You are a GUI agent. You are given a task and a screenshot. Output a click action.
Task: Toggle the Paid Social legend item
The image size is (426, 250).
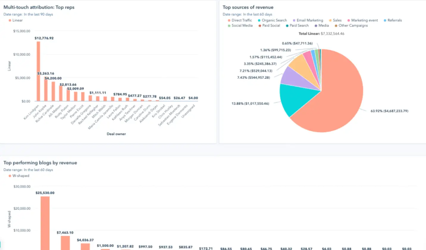coord(269,26)
